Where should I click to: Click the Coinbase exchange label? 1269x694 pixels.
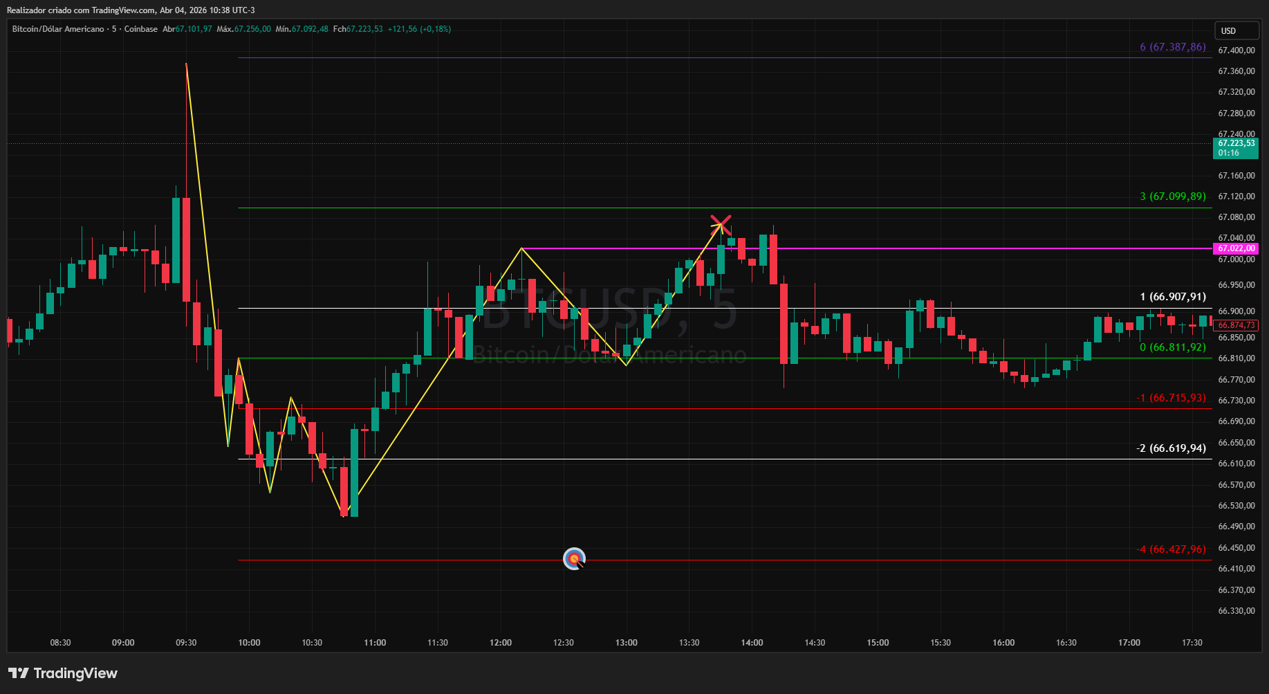[141, 29]
